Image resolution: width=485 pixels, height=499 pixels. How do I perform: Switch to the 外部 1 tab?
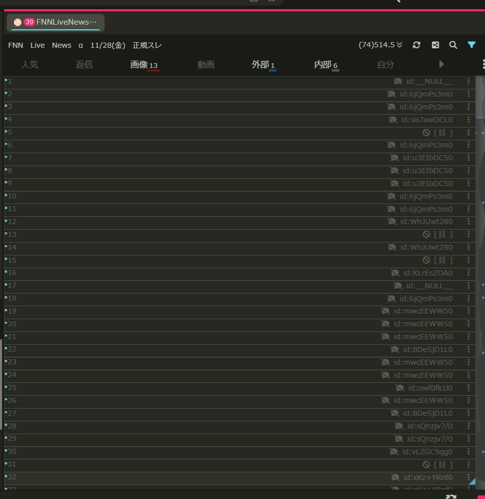263,65
